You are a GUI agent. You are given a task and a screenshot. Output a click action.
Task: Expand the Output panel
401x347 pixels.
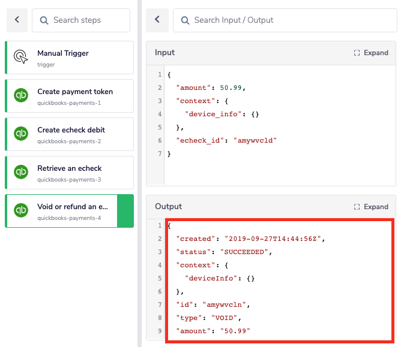click(x=371, y=207)
